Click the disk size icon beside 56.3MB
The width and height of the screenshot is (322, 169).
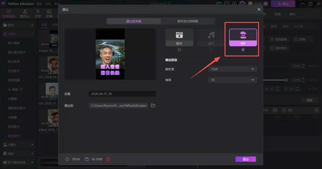coord(87,159)
